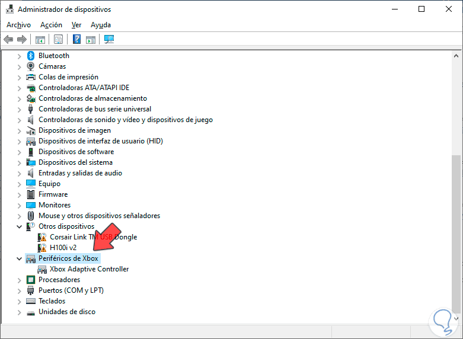Collapse the Otros dispositivos category

(x=19, y=227)
